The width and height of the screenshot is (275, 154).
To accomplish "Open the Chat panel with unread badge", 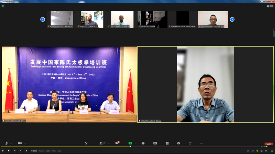I will click(117, 143).
